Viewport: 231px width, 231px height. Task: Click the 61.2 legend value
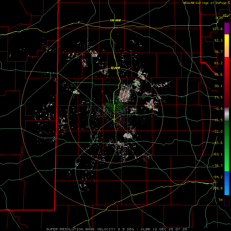[x=218, y=63]
